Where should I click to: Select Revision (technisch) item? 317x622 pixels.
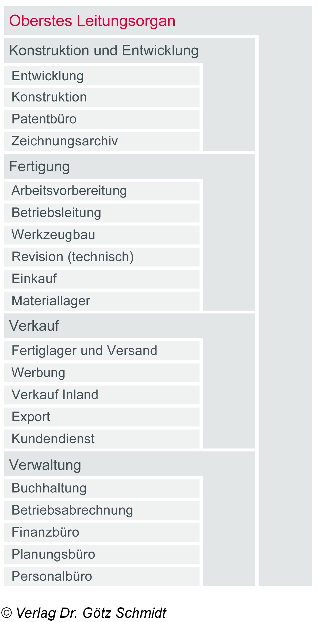click(72, 257)
